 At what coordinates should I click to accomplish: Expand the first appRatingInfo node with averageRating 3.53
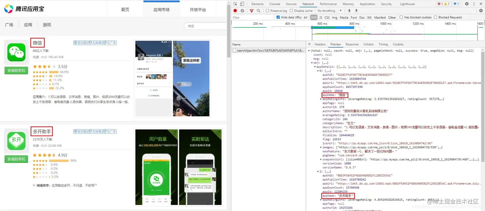tap(321, 99)
